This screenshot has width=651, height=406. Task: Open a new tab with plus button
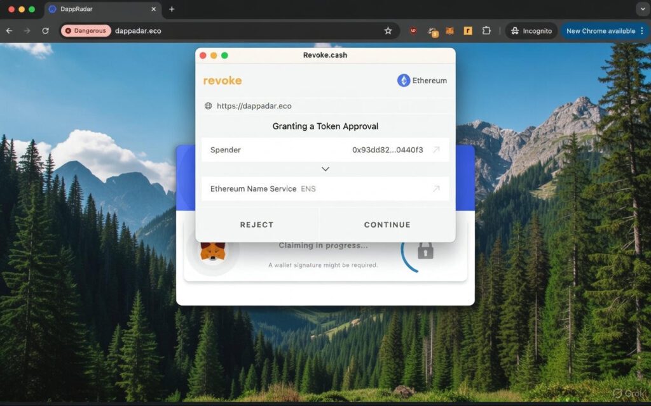[x=172, y=9]
